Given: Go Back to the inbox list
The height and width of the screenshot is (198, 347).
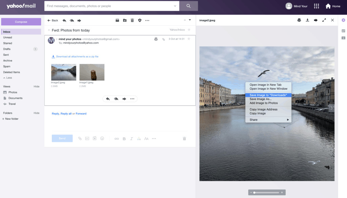Looking at the screenshot, I should point(53,21).
